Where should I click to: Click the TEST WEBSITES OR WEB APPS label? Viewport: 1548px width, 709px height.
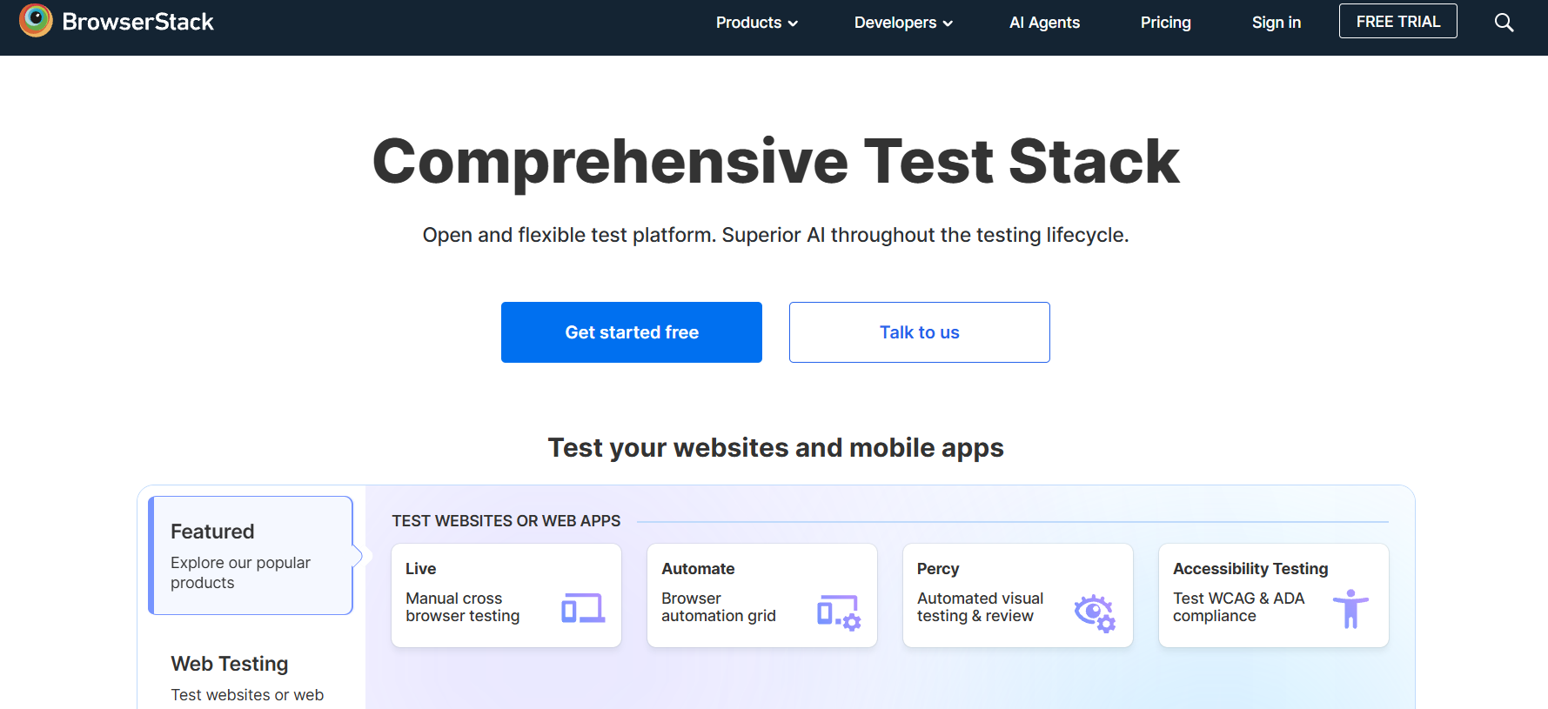click(506, 520)
